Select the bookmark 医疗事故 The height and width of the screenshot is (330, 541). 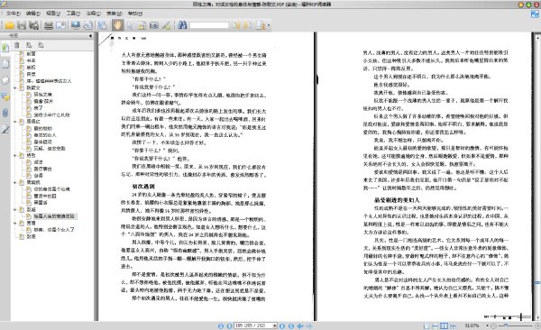pos(42,170)
